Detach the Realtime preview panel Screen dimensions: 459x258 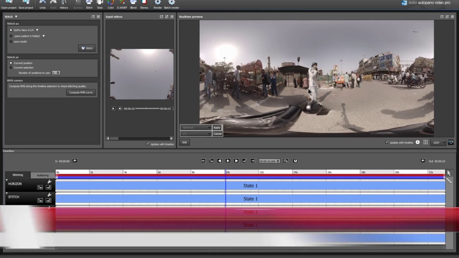[x=442, y=16]
